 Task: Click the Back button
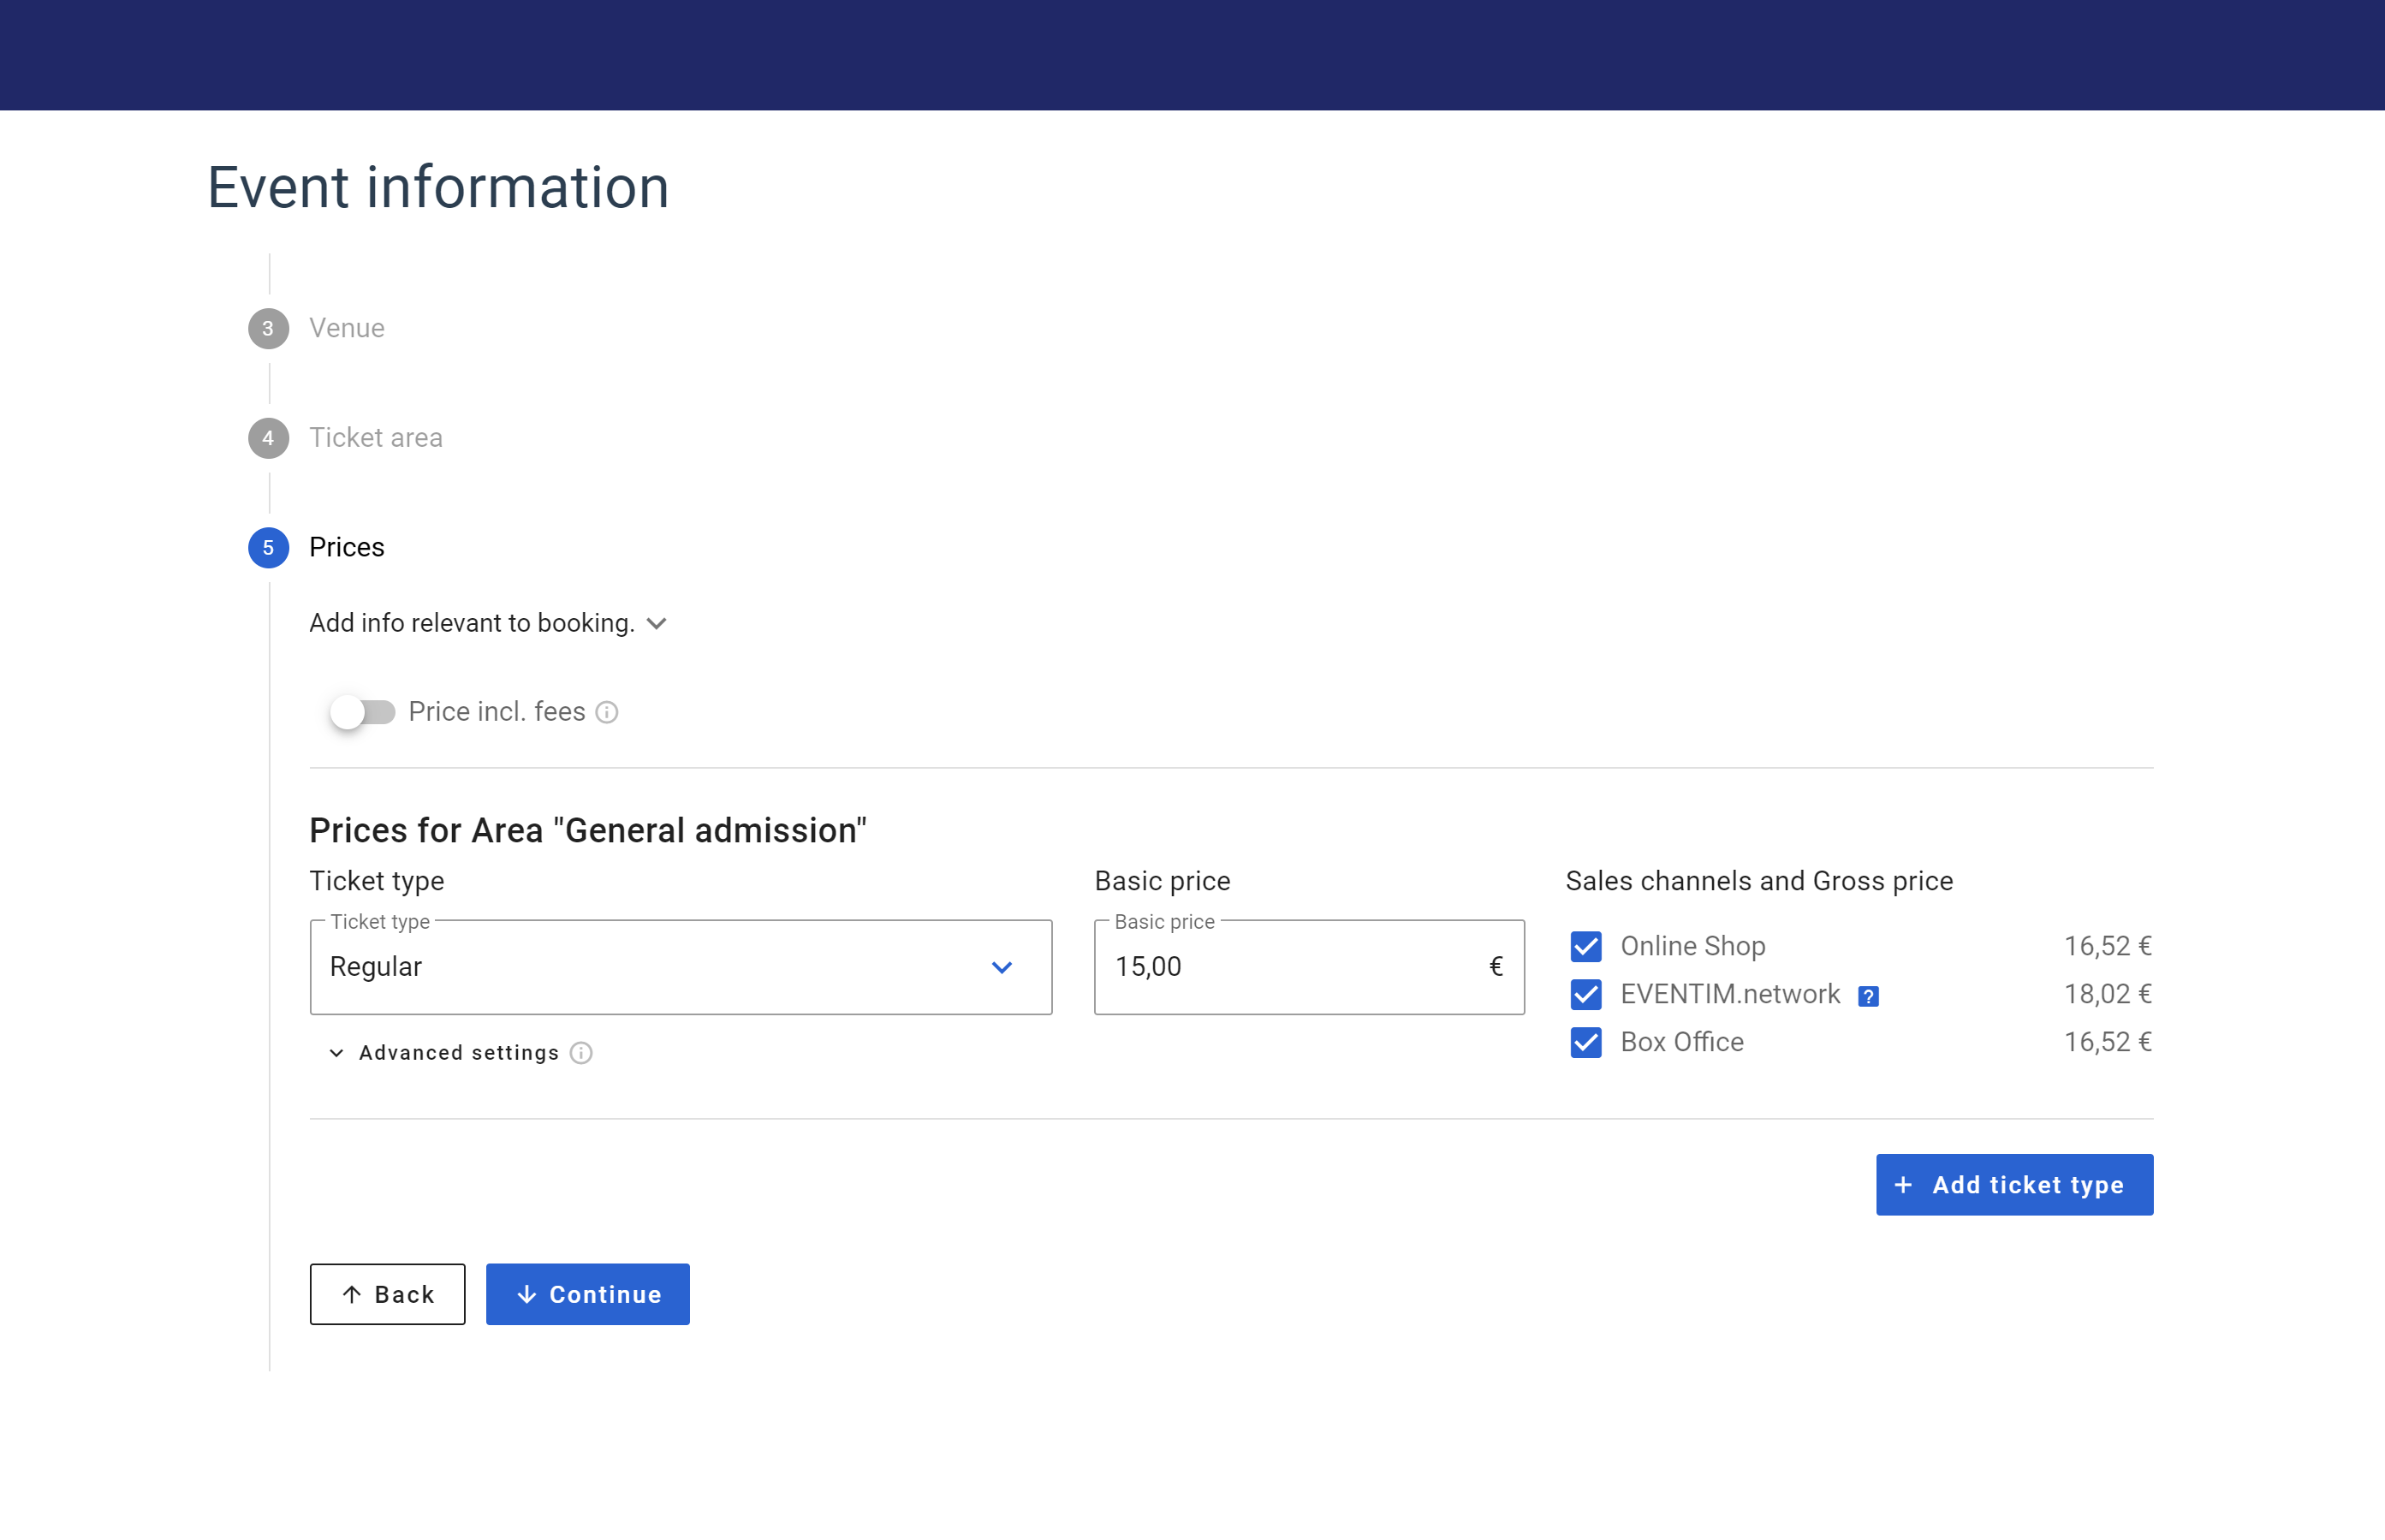point(387,1294)
